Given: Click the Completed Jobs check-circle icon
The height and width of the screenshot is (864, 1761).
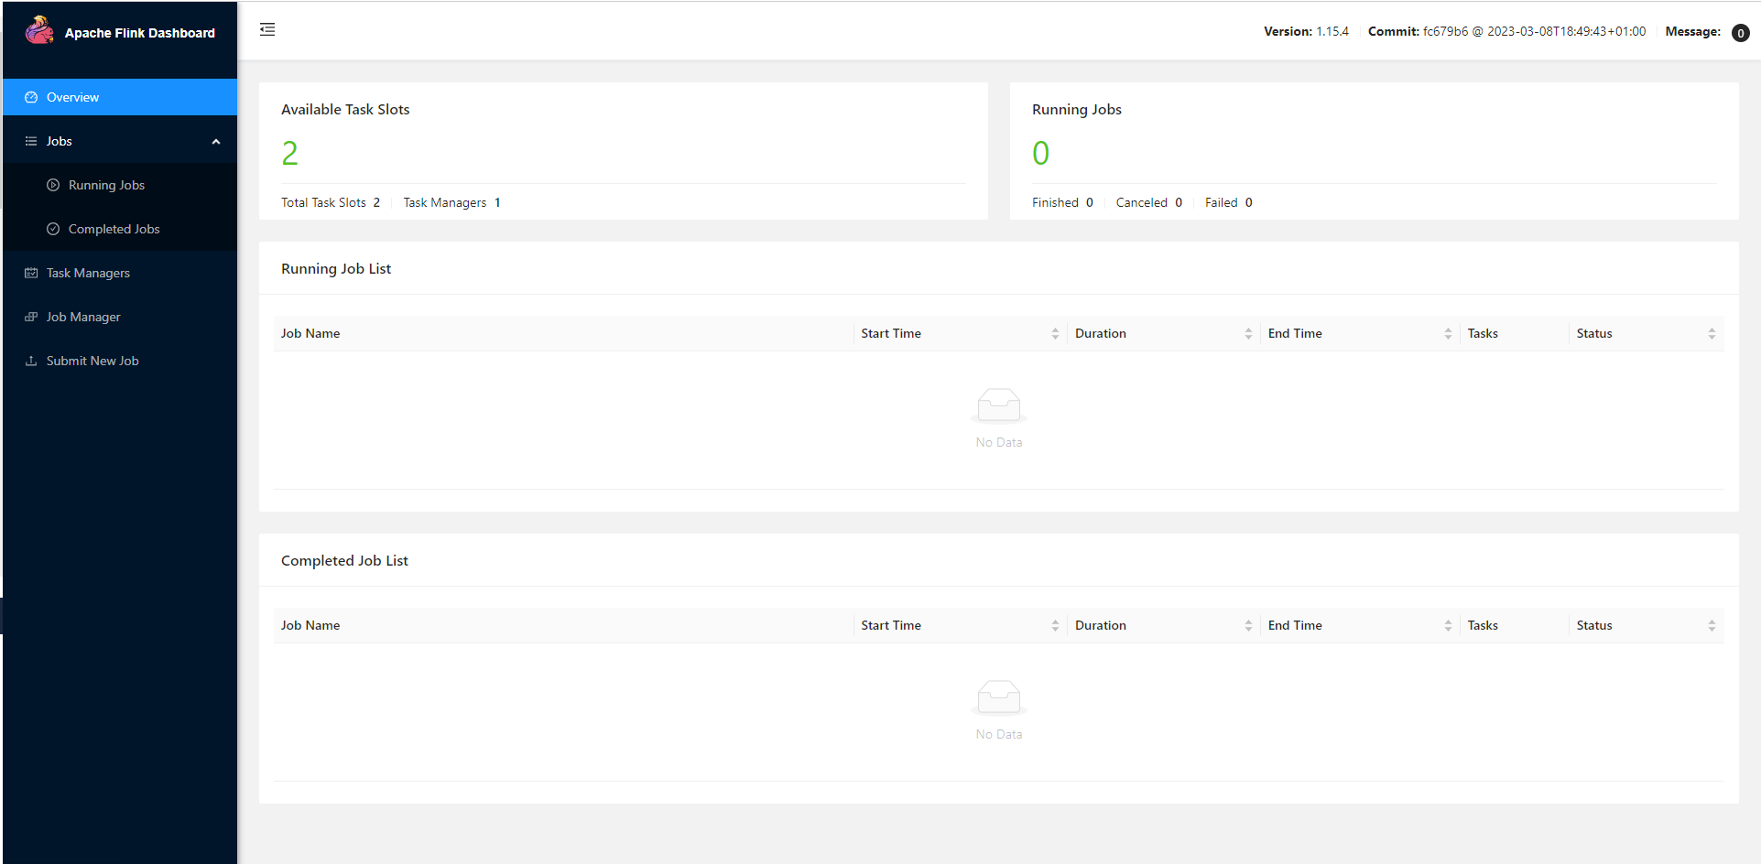Looking at the screenshot, I should click(x=53, y=229).
